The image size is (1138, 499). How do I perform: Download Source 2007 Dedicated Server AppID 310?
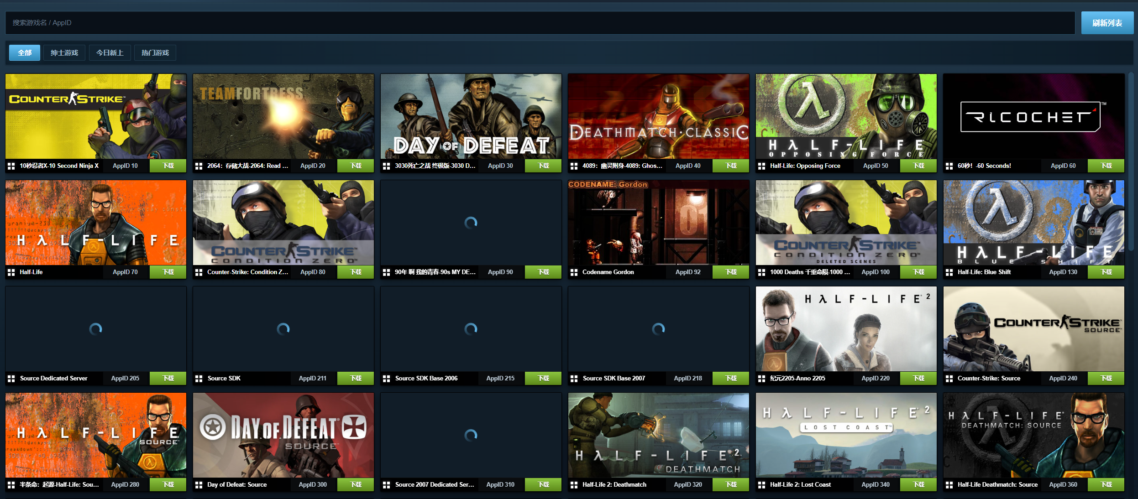pos(544,484)
